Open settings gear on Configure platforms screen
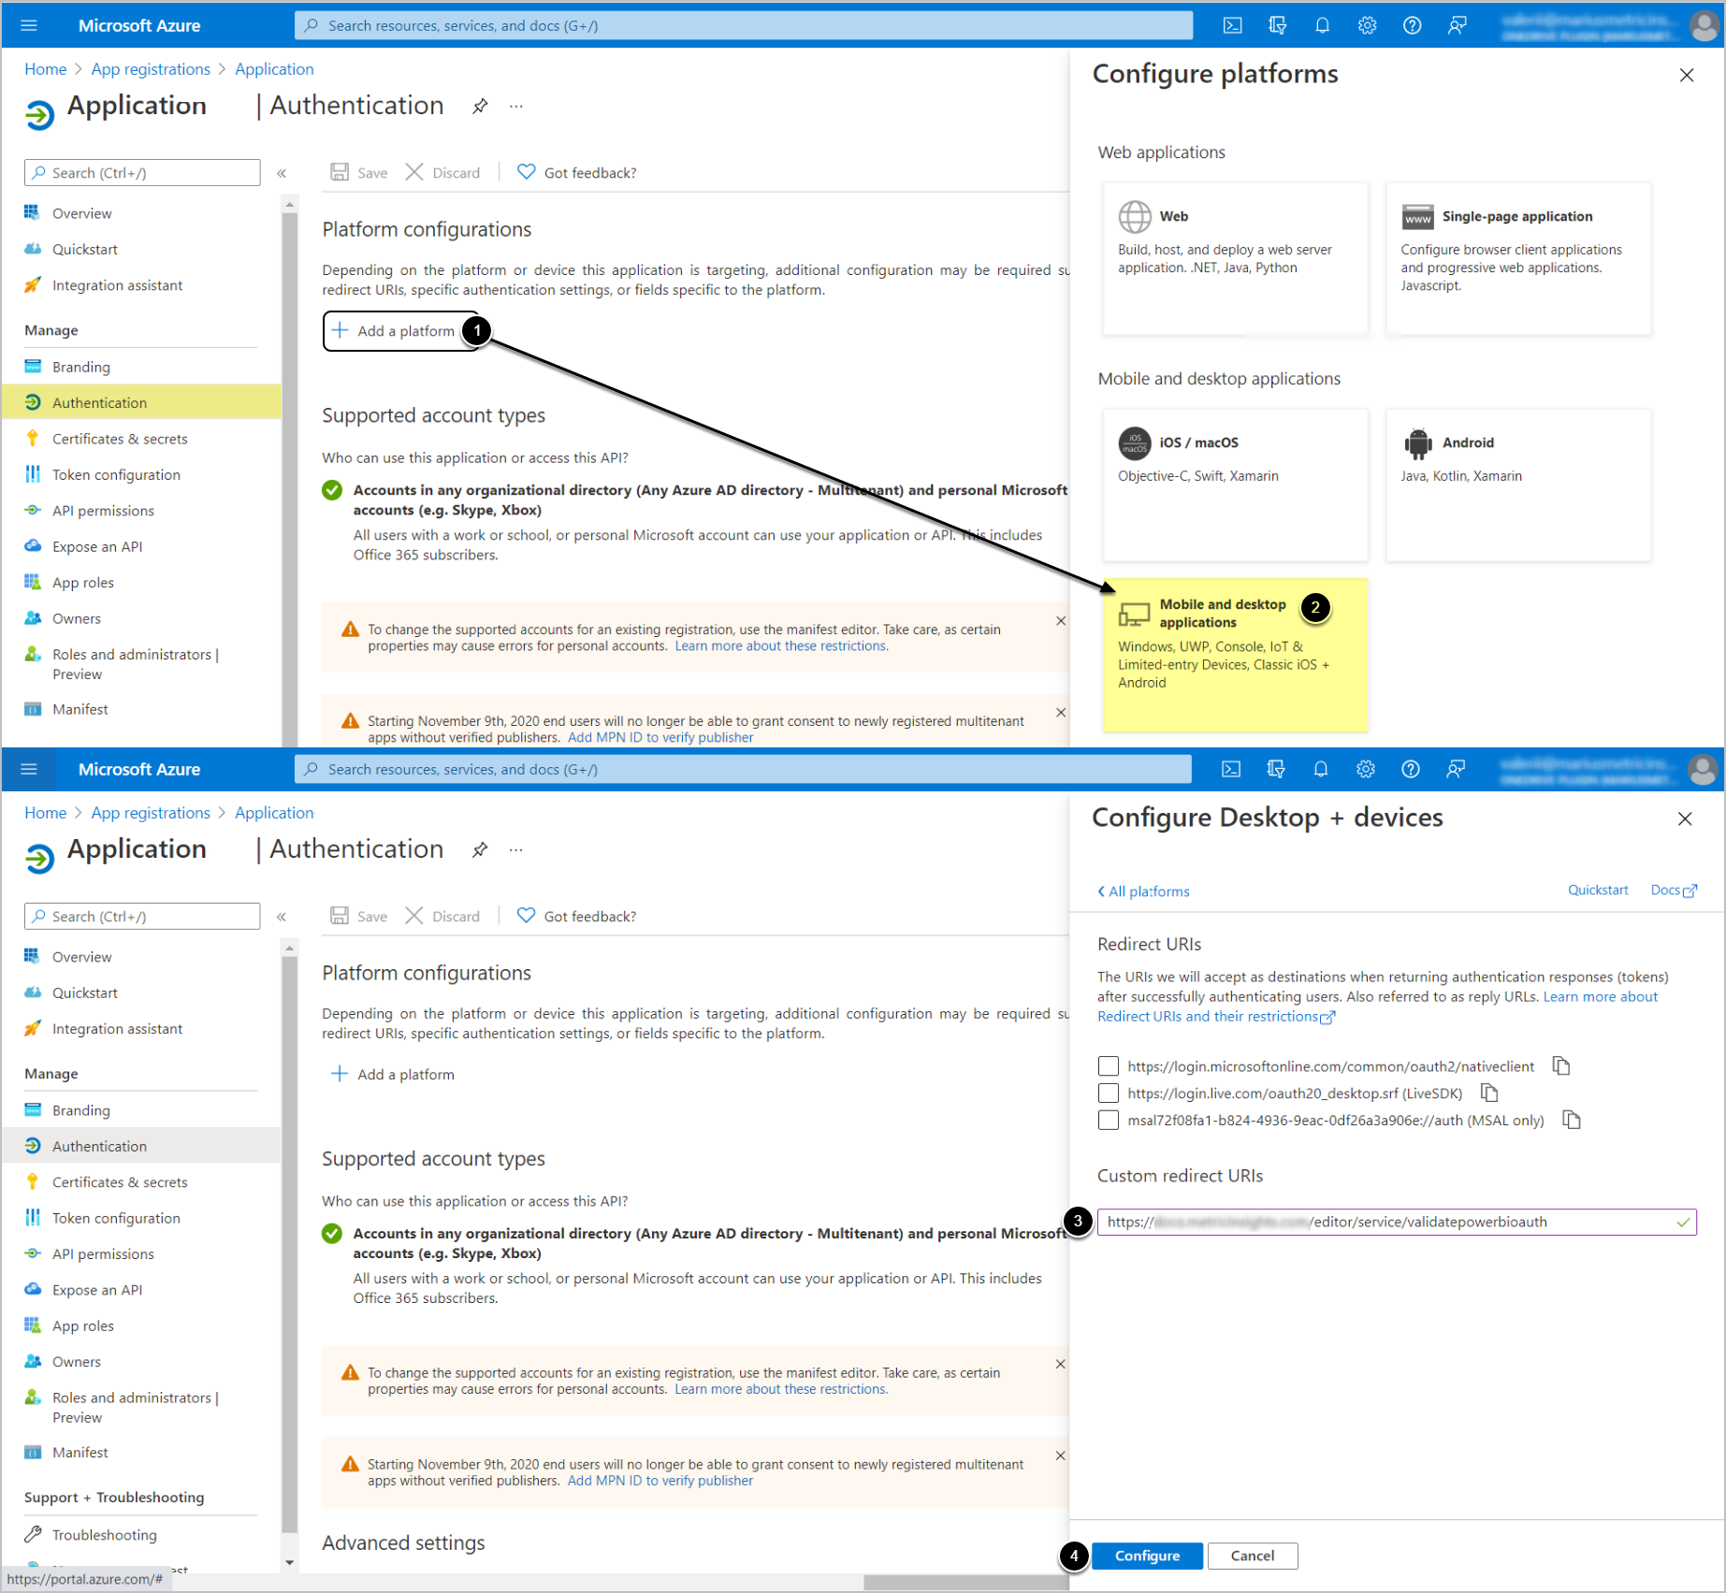1726x1593 pixels. (x=1368, y=25)
